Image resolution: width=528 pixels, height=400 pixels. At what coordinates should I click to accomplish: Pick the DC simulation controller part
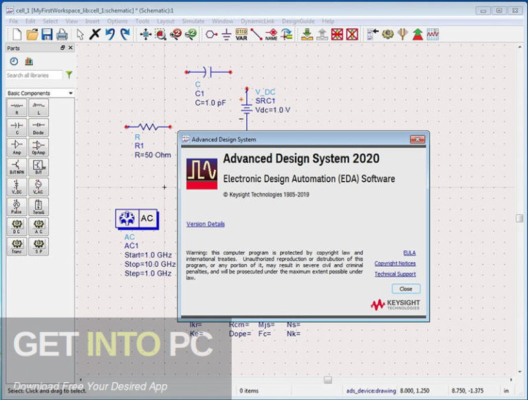tap(16, 227)
